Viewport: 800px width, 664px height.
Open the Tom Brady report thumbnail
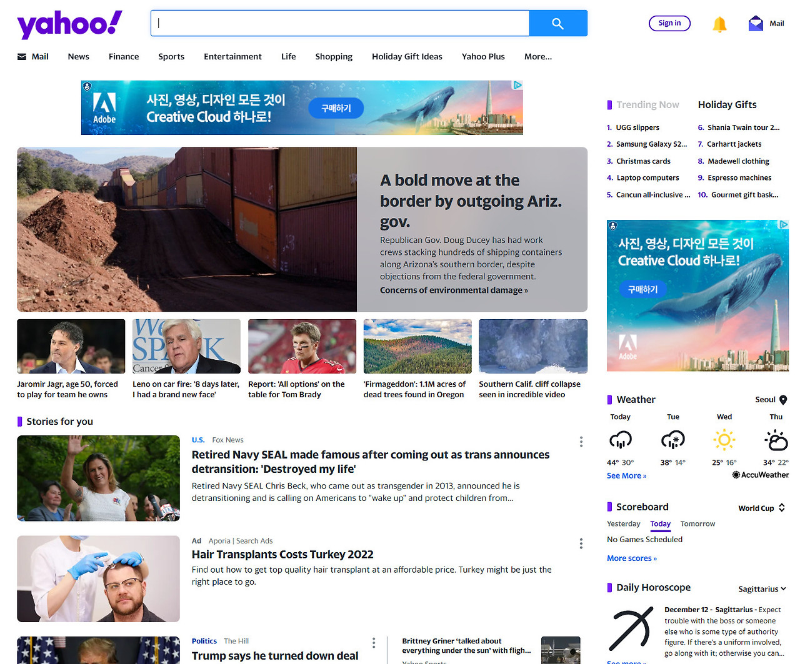(302, 346)
